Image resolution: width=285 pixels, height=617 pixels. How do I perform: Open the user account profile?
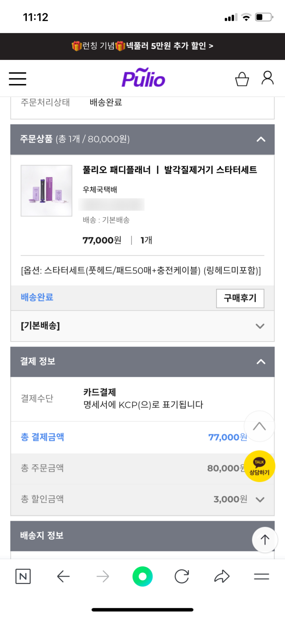267,78
